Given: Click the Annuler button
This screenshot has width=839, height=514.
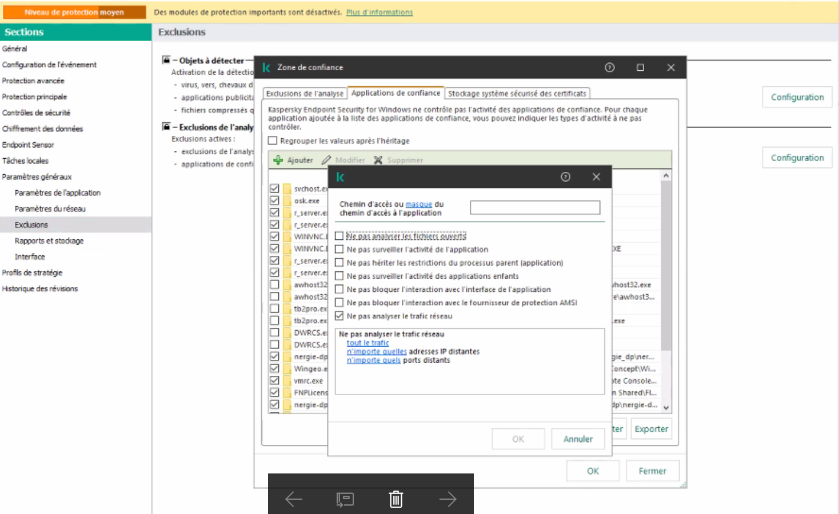Looking at the screenshot, I should (578, 439).
